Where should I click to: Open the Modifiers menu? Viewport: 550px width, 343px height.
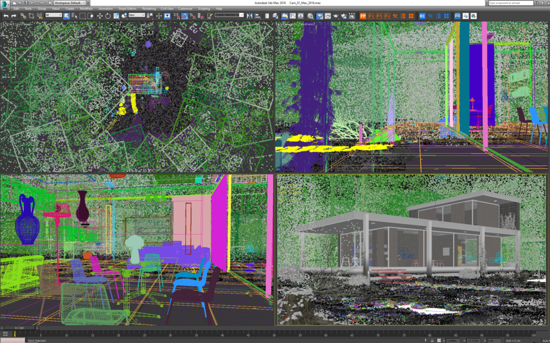(86, 9)
